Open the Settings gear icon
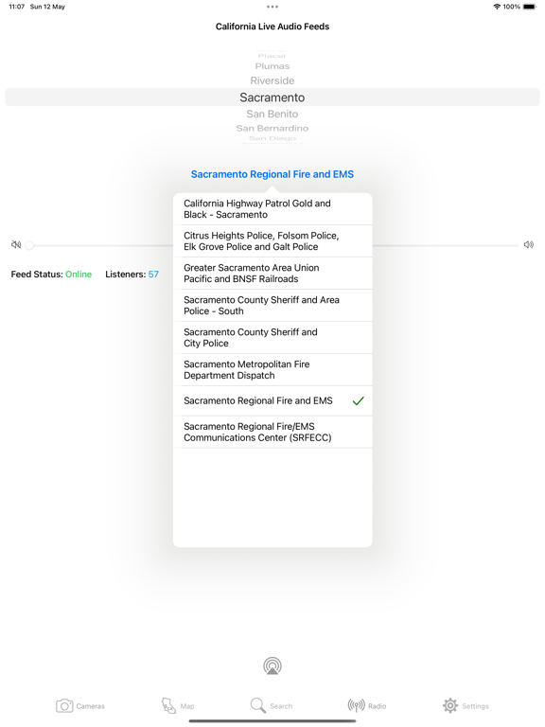 click(450, 705)
